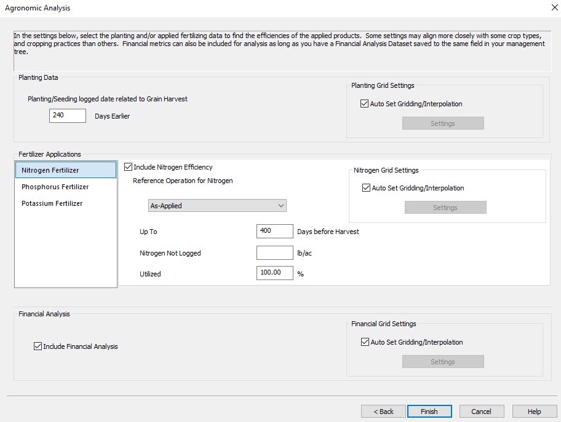
Task: Click Settings under Nitrogen Grid Settings
Action: tap(445, 208)
